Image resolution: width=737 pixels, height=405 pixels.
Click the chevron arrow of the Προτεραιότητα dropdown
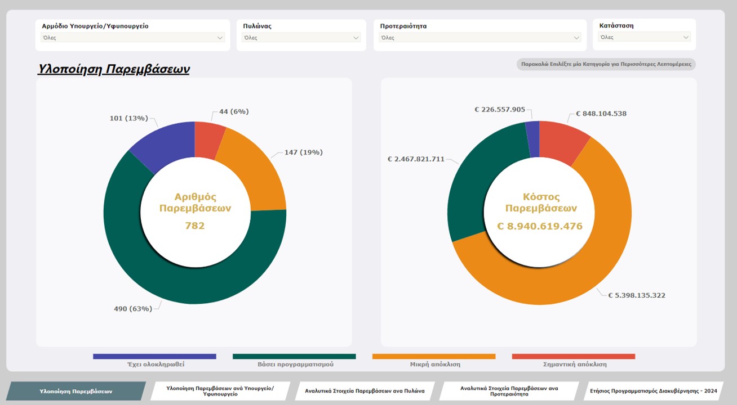pyautogui.click(x=576, y=38)
